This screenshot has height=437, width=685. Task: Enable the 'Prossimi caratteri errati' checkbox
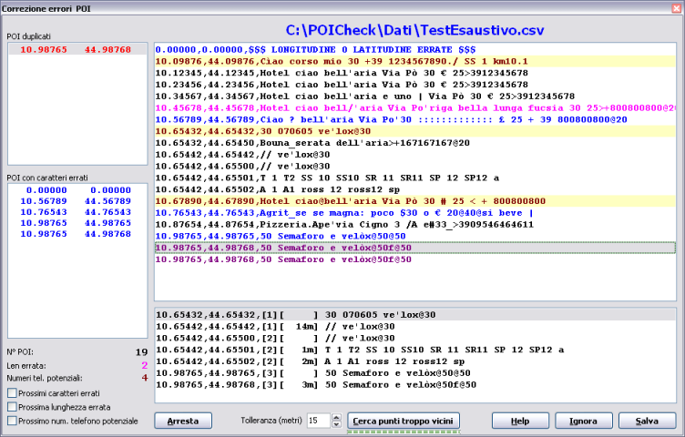[11, 392]
